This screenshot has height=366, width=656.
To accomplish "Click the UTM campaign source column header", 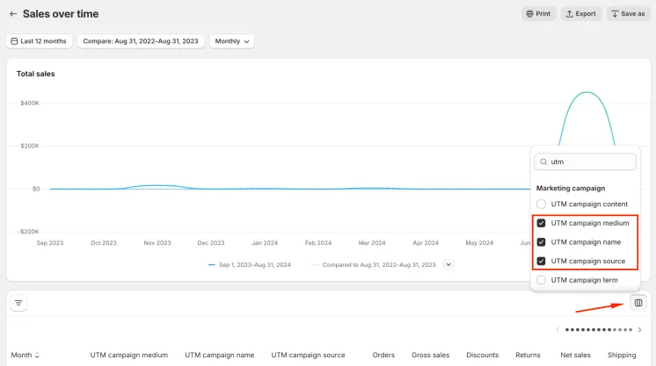I will pyautogui.click(x=308, y=355).
